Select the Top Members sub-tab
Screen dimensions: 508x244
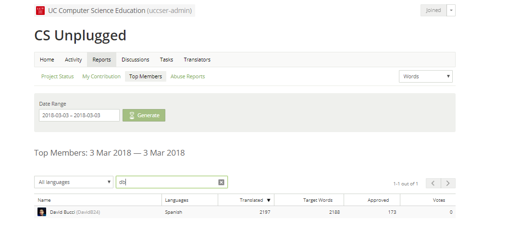tap(146, 76)
